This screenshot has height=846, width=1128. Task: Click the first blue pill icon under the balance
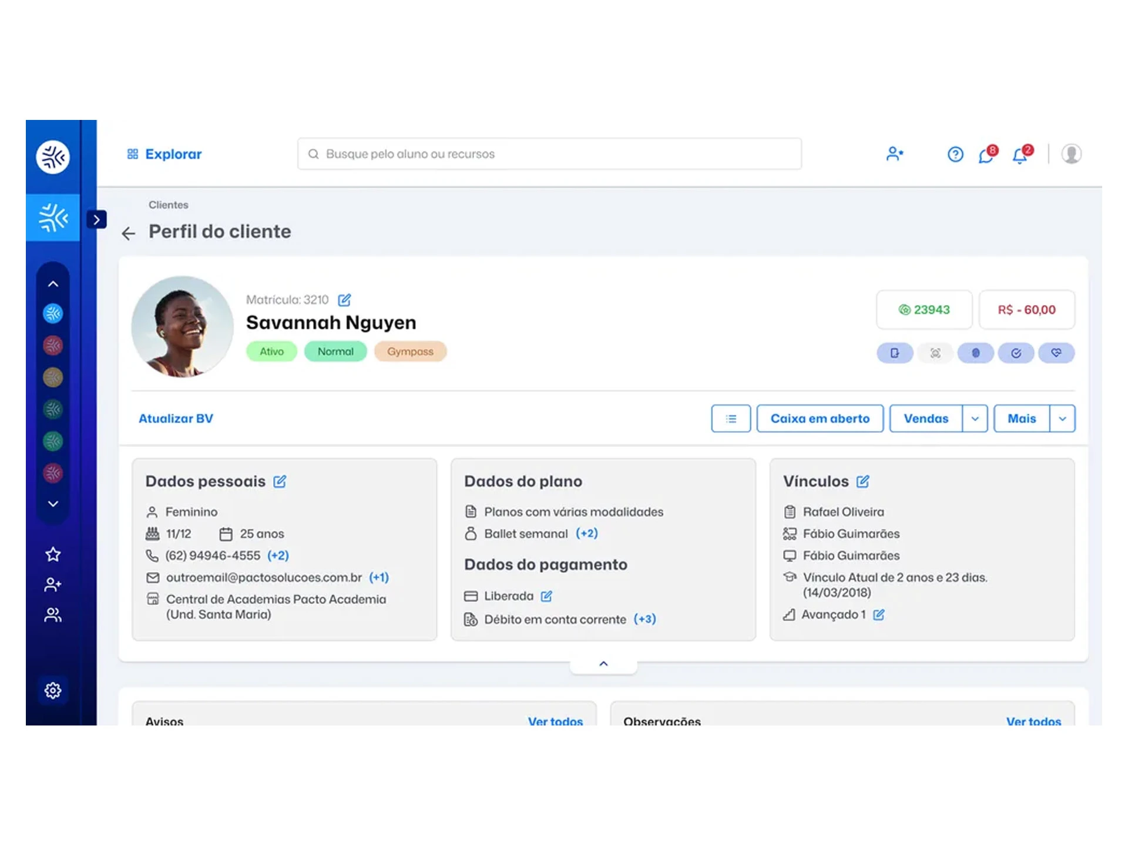[895, 353]
